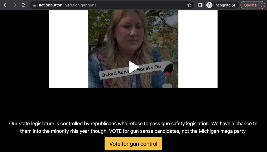Click the paragraph about the state legislature
The width and height of the screenshot is (267, 152).
tap(133, 127)
